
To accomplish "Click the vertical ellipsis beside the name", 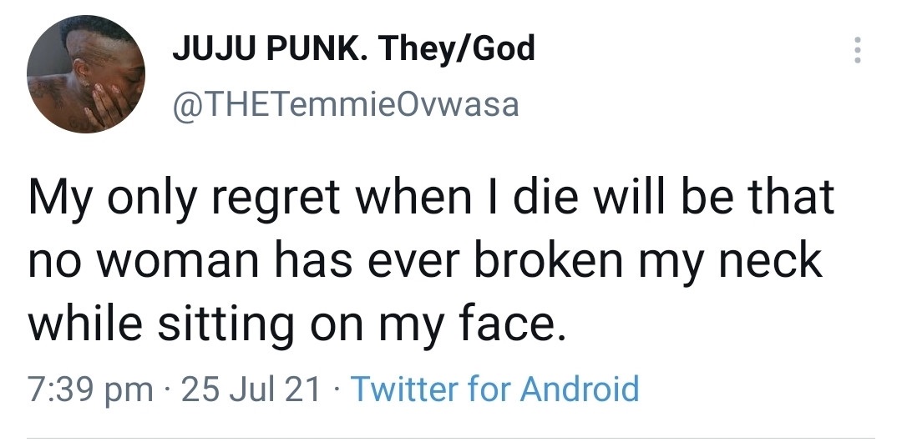I will (856, 52).
